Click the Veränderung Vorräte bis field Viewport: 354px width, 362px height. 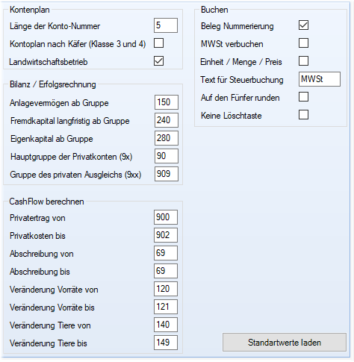point(166,307)
